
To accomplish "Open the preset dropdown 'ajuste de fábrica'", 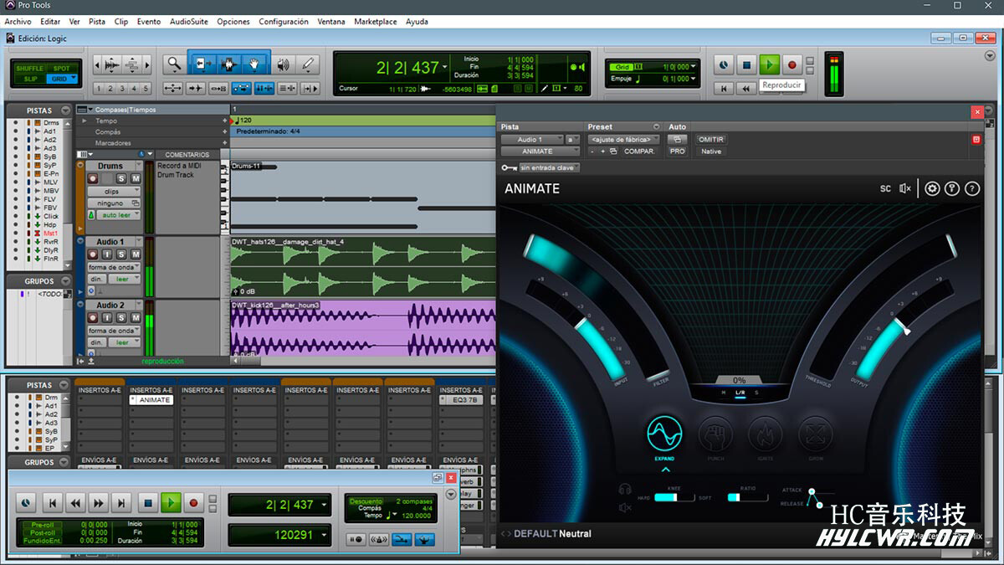I will click(623, 140).
